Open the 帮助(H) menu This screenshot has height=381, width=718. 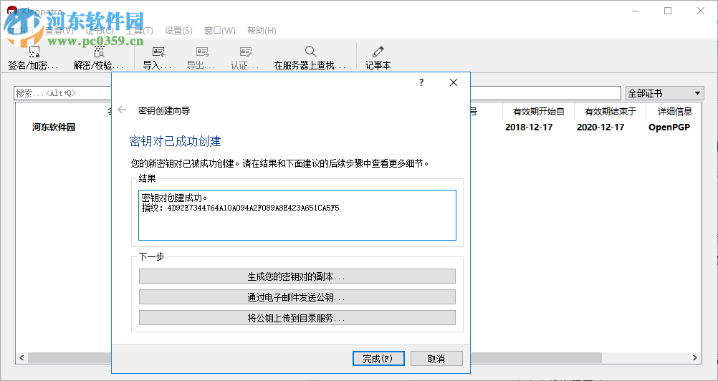click(262, 31)
